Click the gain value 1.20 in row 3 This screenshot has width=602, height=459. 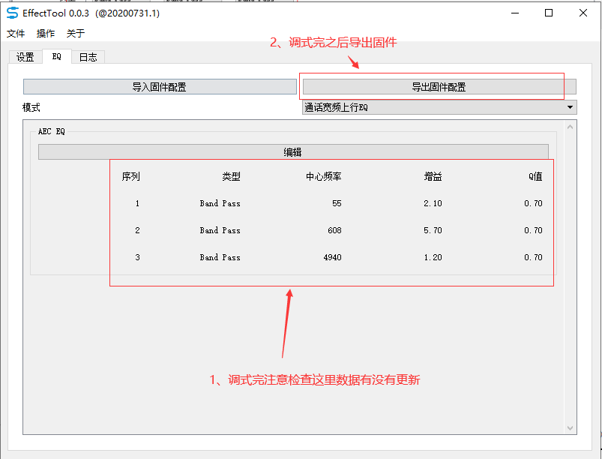click(x=433, y=257)
